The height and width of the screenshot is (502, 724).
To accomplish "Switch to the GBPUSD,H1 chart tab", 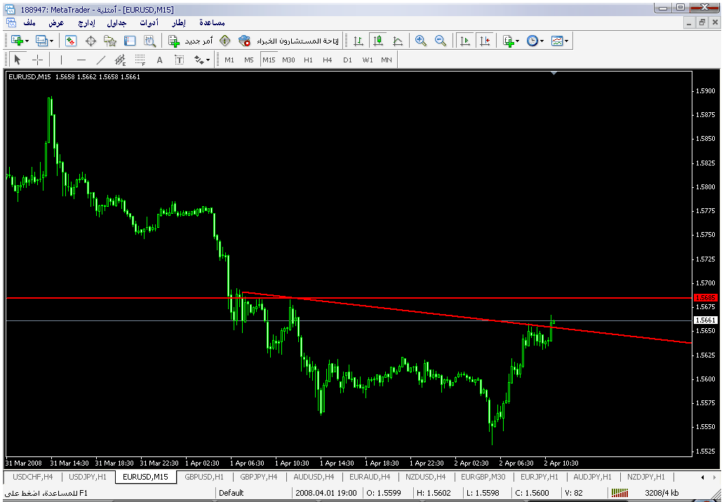I will [x=203, y=477].
